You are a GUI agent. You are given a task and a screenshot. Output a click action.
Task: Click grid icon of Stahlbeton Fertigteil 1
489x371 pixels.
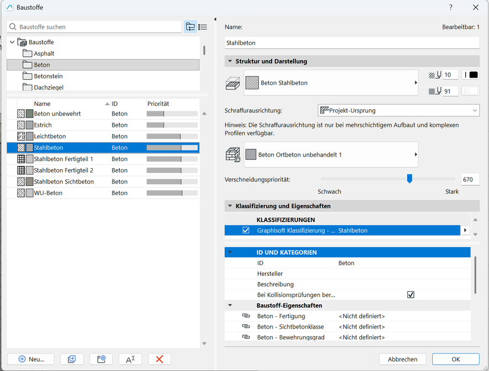21,159
